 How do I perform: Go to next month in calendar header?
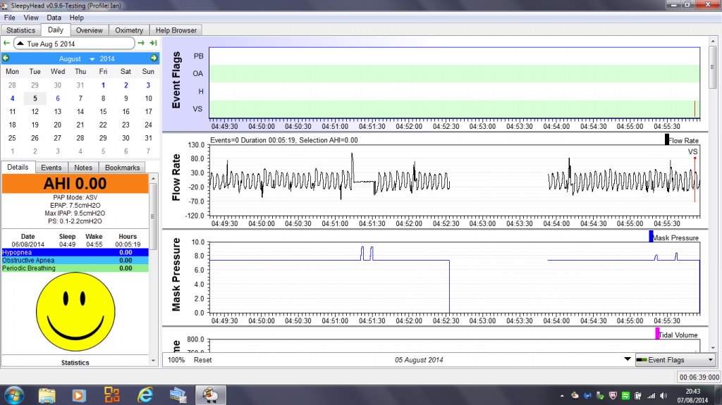point(154,58)
